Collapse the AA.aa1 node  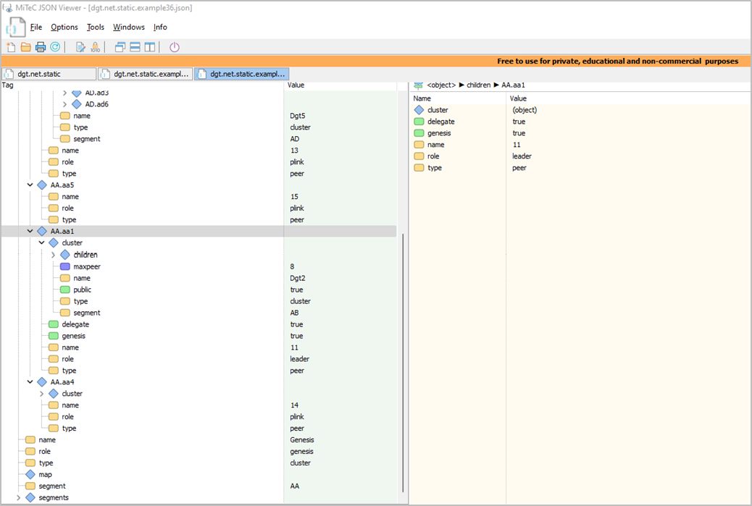click(30, 232)
